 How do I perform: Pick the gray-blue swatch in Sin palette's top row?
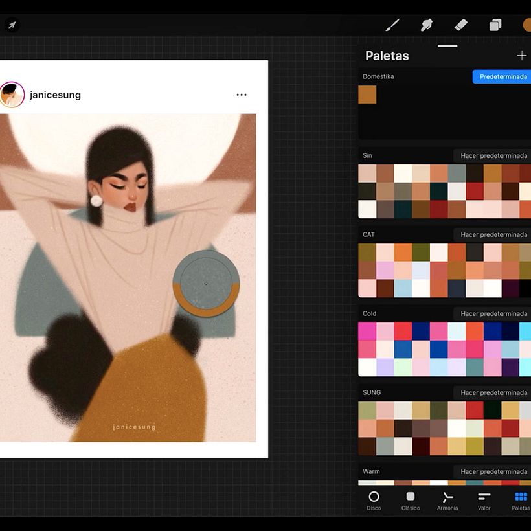pos(457,174)
